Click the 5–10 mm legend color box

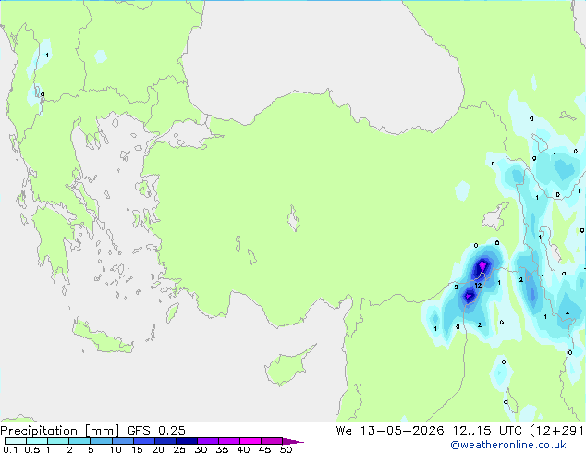(101, 441)
